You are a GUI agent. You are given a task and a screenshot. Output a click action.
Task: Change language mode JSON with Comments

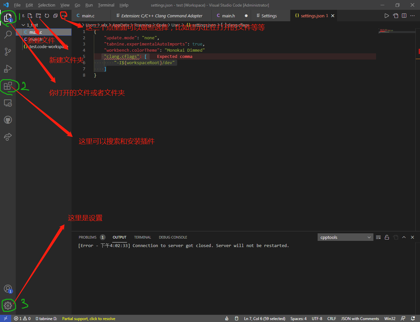360,318
